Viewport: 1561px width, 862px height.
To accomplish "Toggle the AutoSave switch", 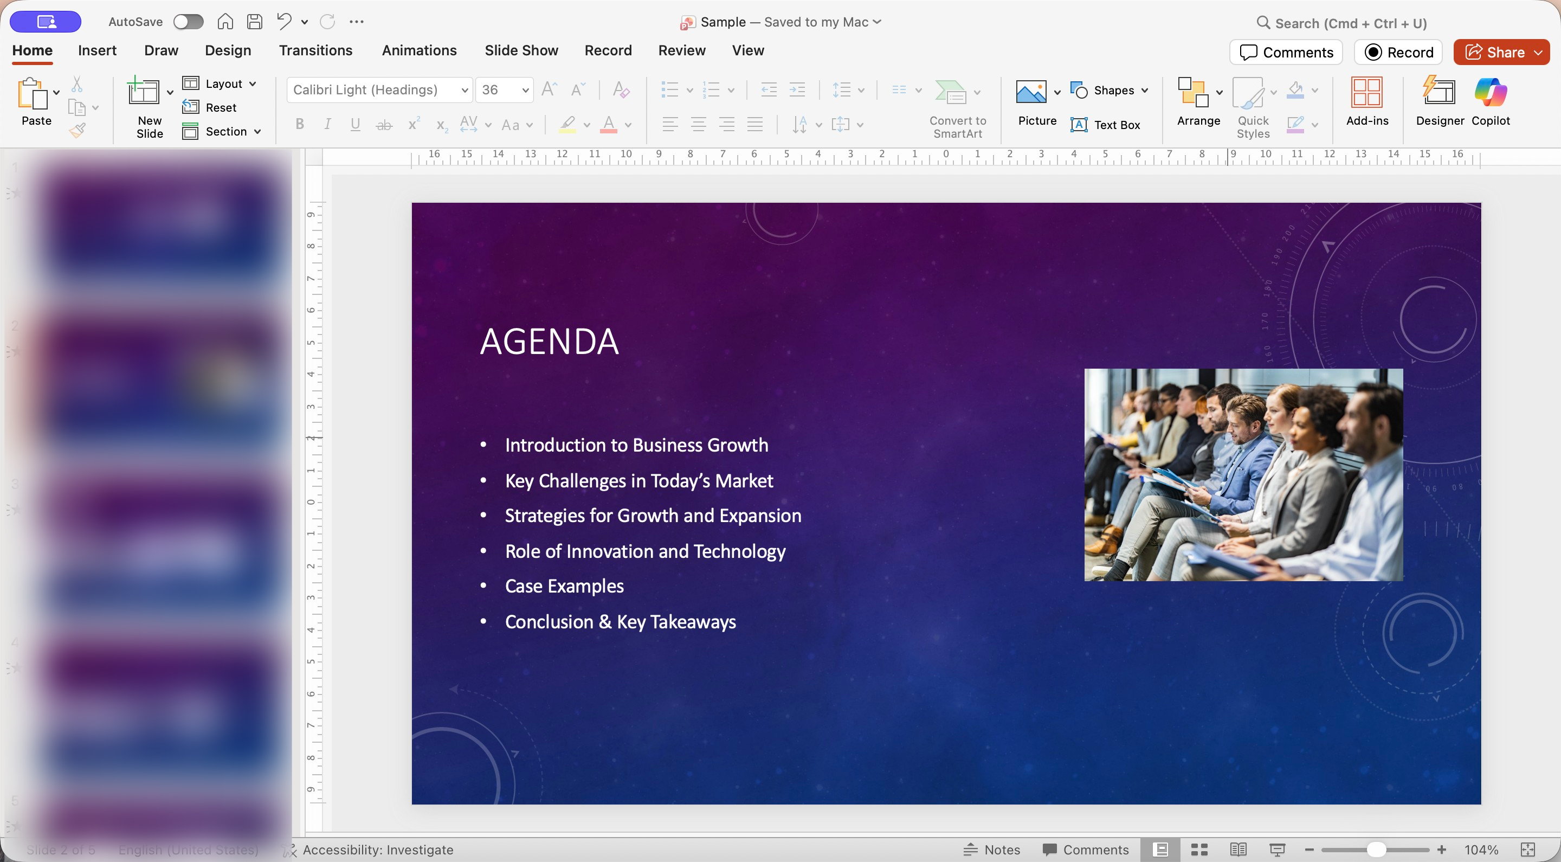I will coord(188,22).
